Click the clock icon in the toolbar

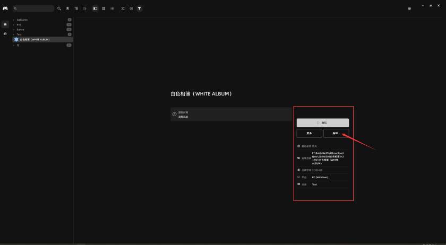pos(131,8)
